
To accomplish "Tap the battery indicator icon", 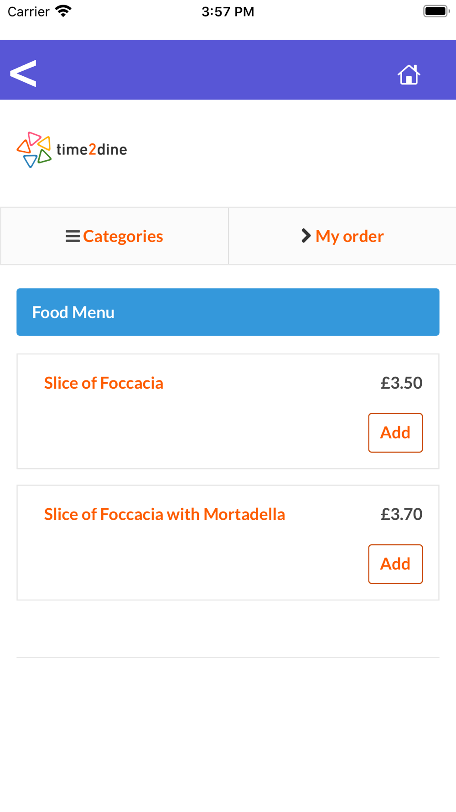I will point(436,11).
